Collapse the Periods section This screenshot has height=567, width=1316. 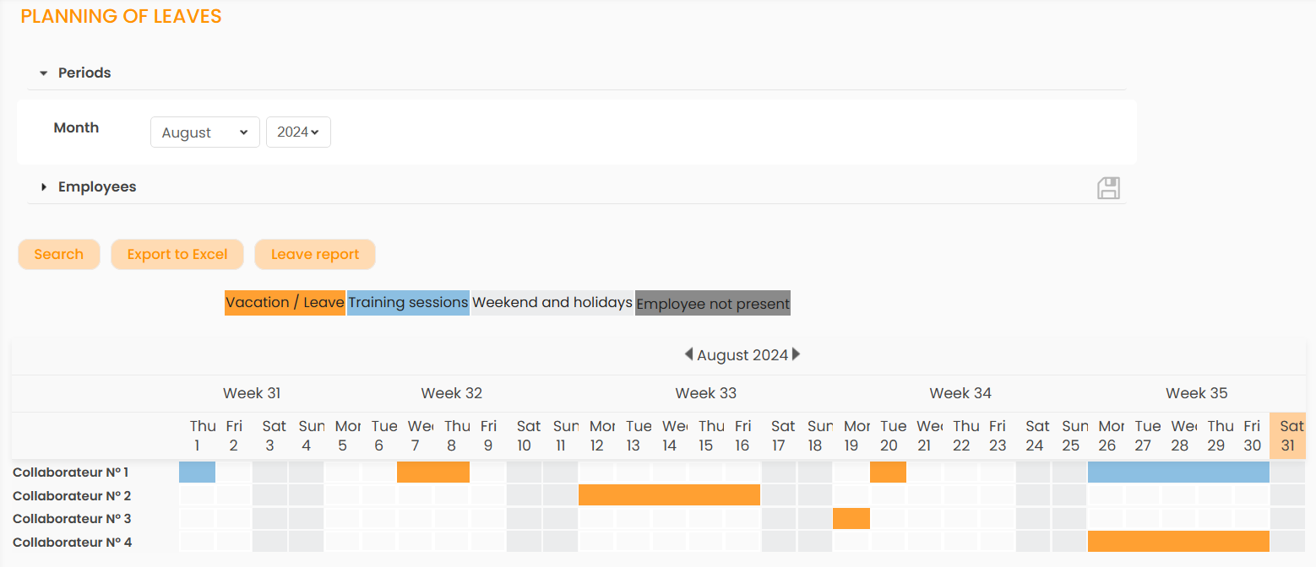[76, 73]
